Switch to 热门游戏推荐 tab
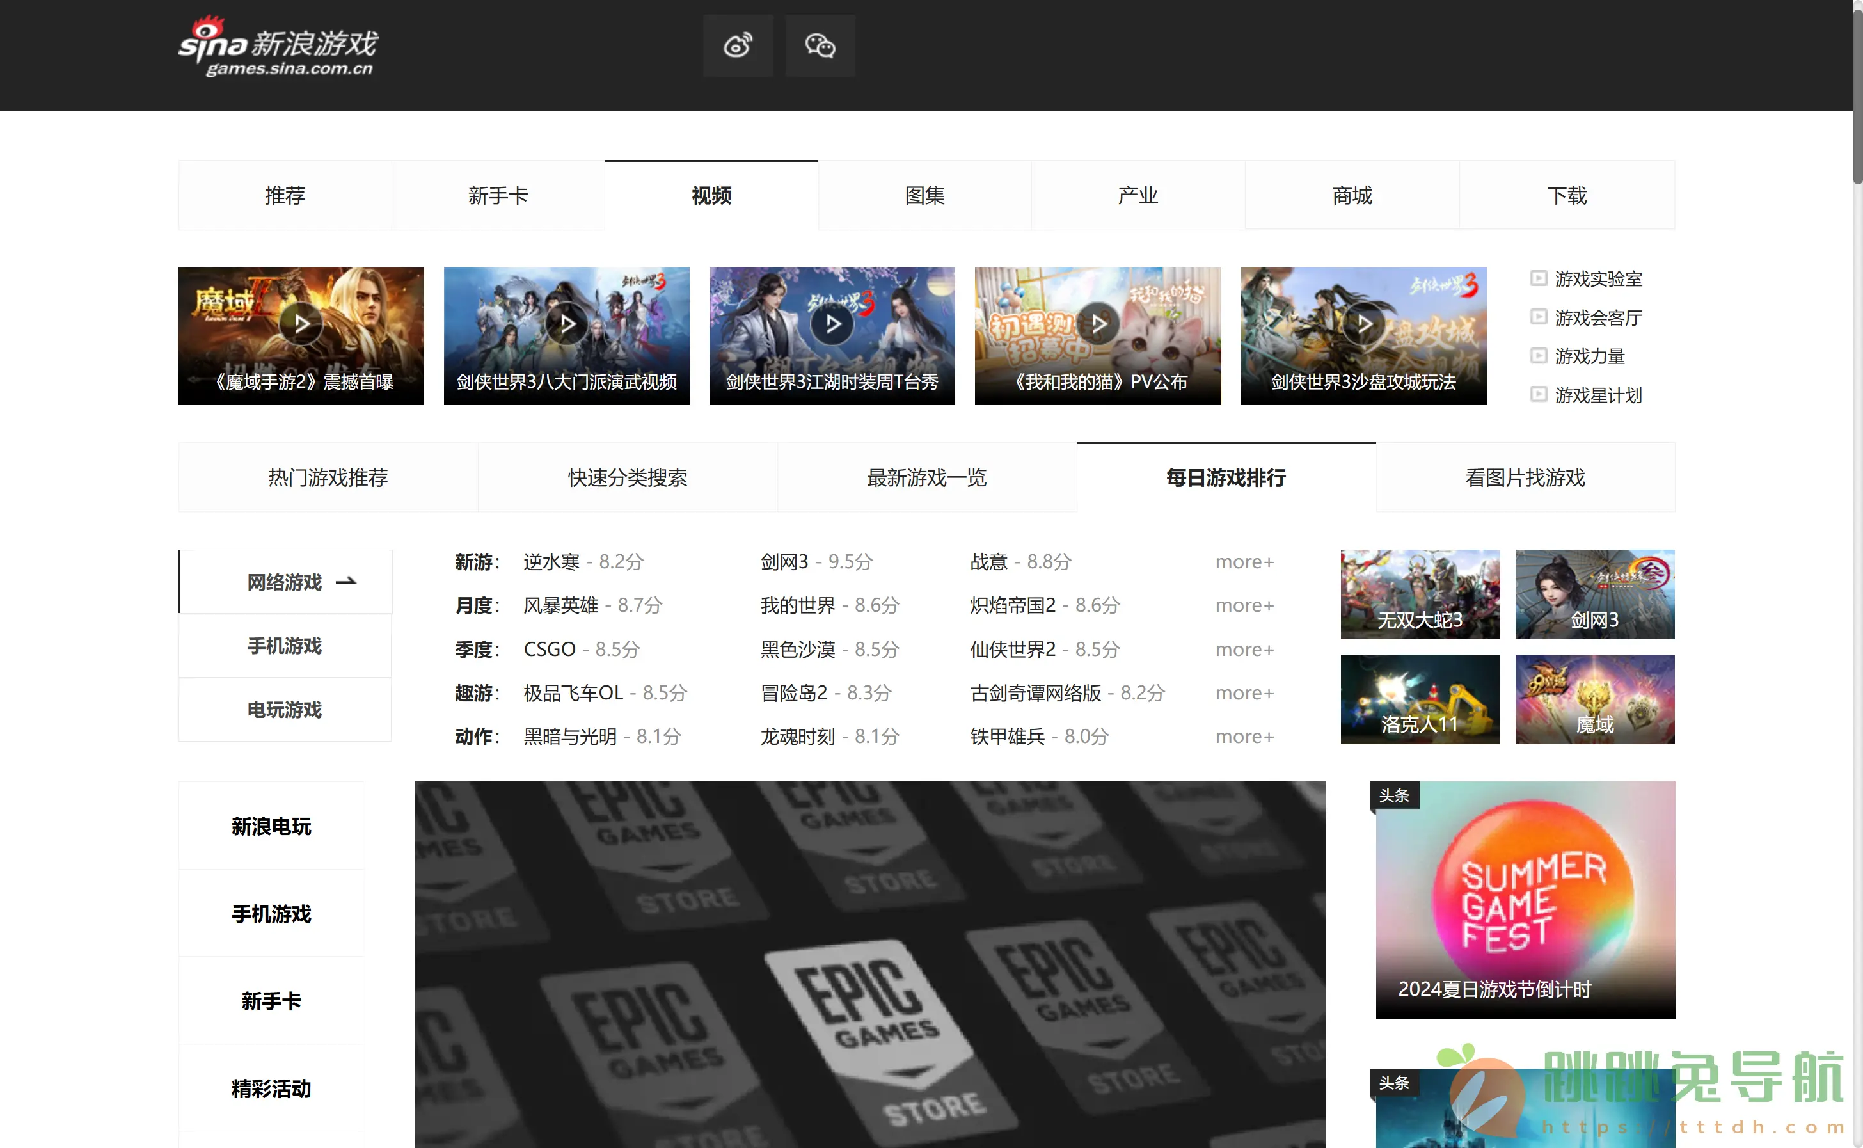The height and width of the screenshot is (1148, 1863). (328, 477)
